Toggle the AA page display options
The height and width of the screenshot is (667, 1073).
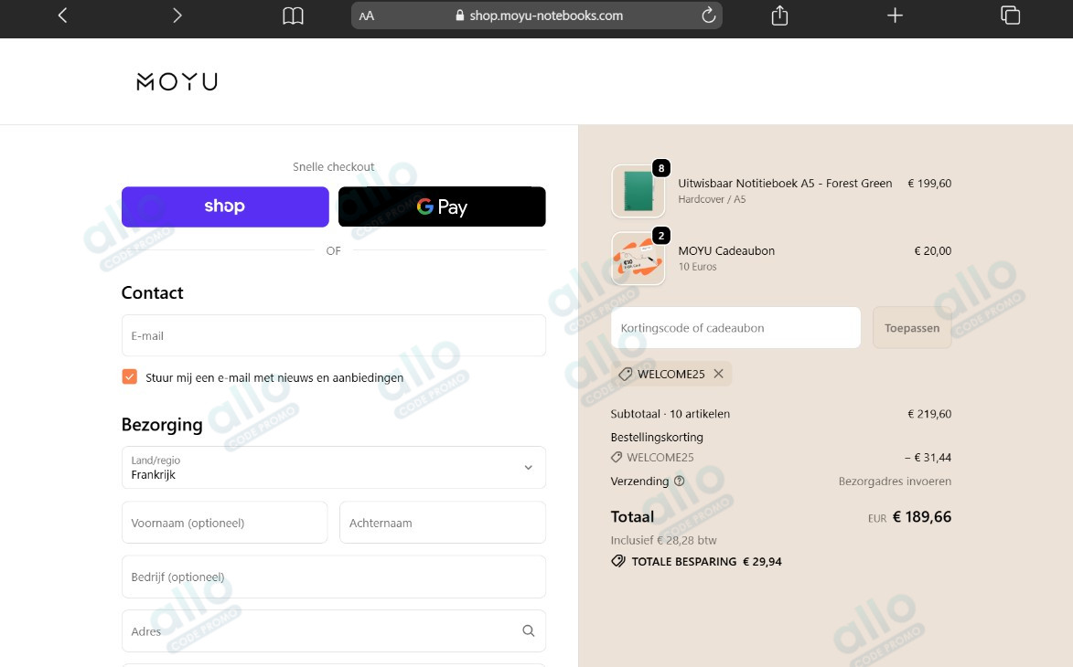366,15
